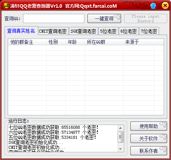Click the log scrollbar thumb
Viewport: 171px width, 160px height.
coord(120,137)
